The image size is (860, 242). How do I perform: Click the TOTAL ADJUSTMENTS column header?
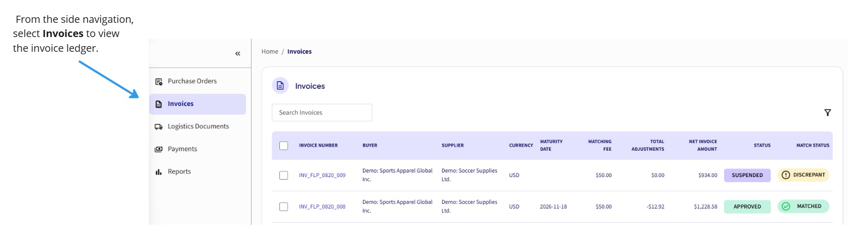tap(648, 146)
